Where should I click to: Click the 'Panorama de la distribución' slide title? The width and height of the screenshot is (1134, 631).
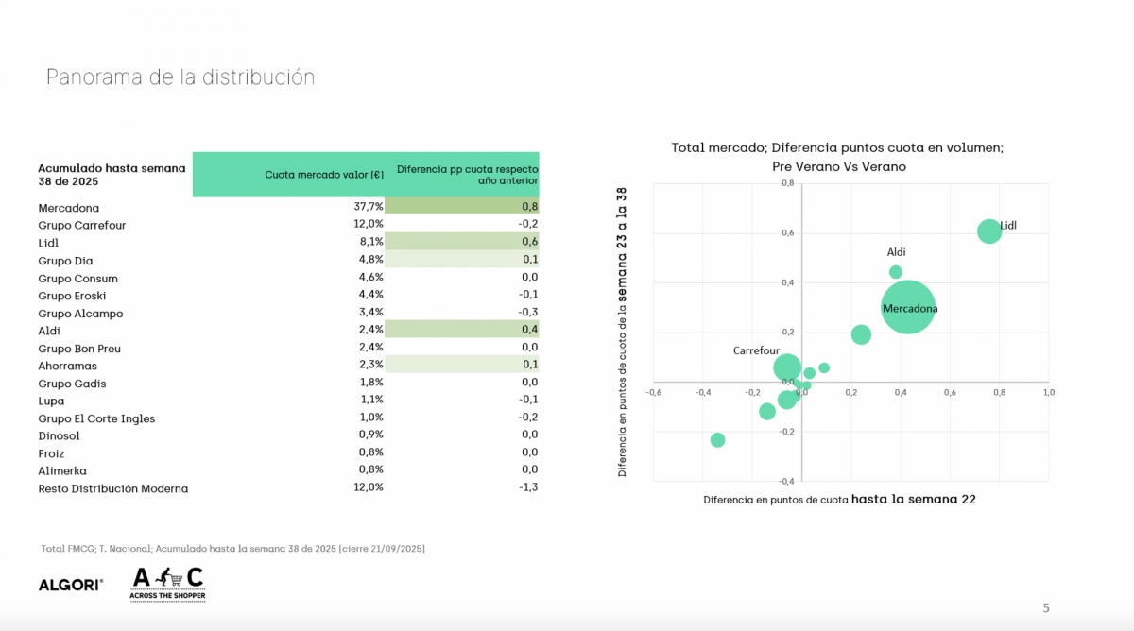click(x=180, y=77)
